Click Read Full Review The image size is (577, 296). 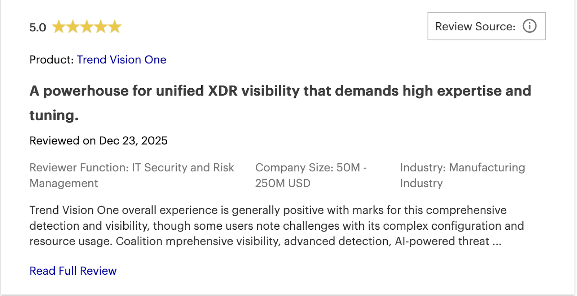coord(73,270)
